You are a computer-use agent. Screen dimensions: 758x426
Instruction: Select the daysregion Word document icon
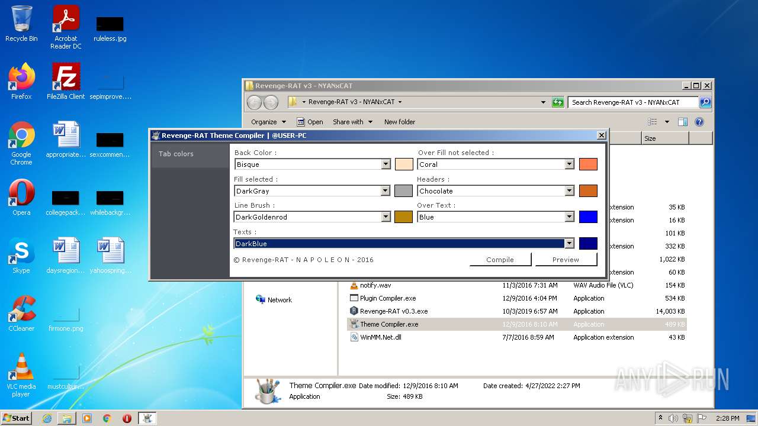coord(66,255)
